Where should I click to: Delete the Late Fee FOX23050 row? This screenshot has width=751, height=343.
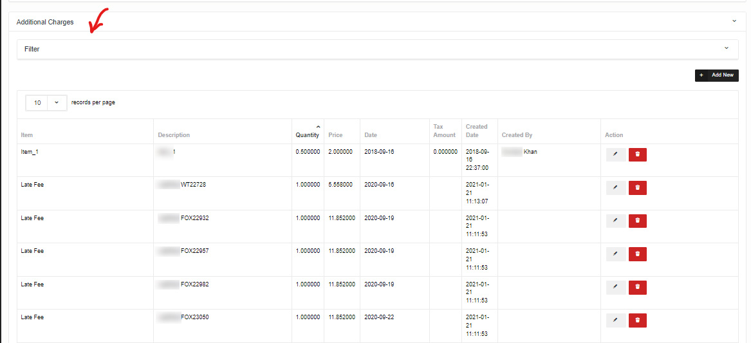tap(637, 320)
